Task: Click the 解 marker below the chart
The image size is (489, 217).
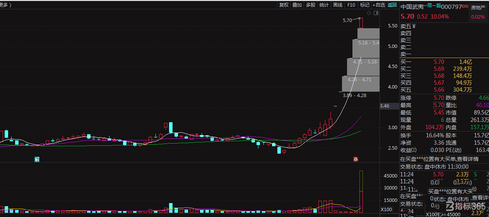Action: [37, 159]
